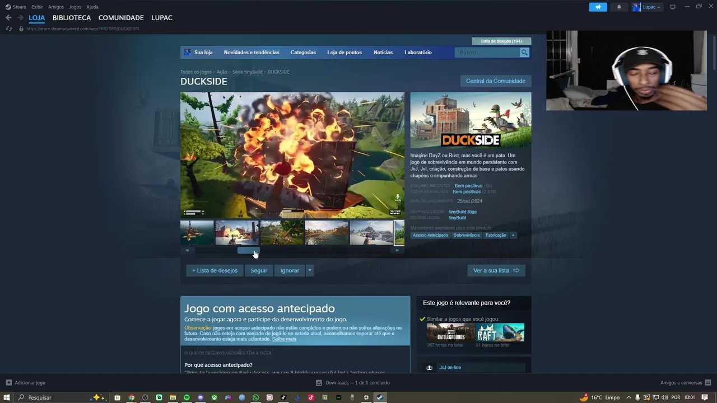Click the search magnifier button
Image resolution: width=717 pixels, height=403 pixels.
click(x=524, y=52)
